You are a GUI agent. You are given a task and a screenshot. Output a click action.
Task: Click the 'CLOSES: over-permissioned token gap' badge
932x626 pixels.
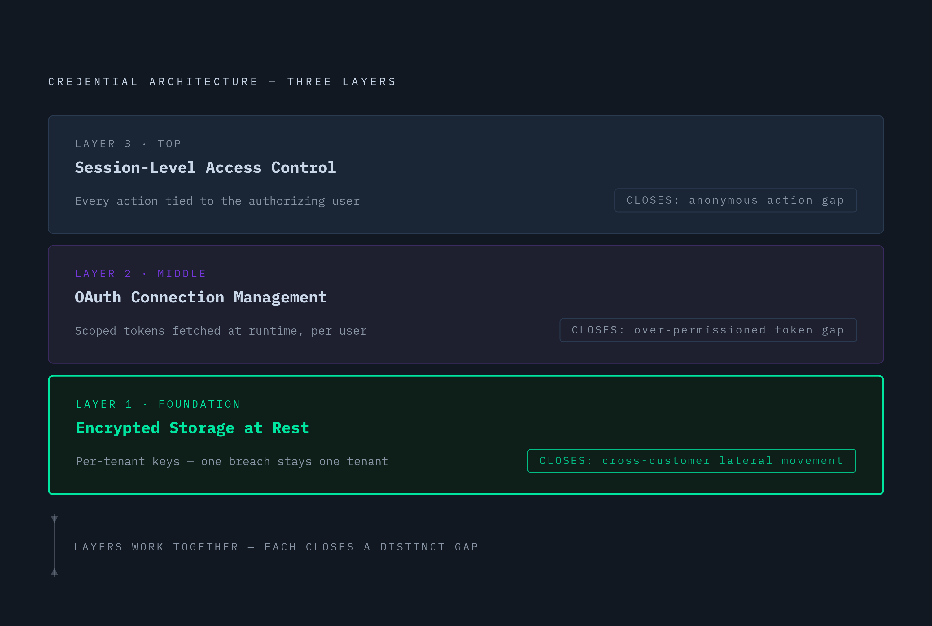click(708, 330)
